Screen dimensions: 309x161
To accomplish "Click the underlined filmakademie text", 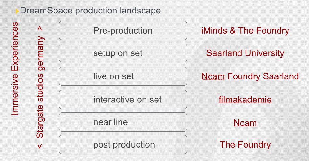I will point(245,100).
